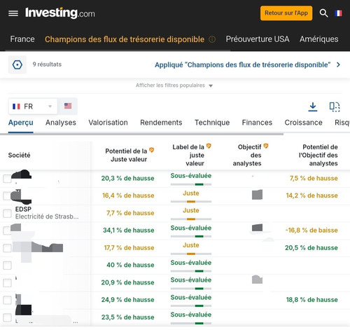The height and width of the screenshot is (330, 350).
Task: Click info icon beside Champions des flux
Action: pos(212,39)
